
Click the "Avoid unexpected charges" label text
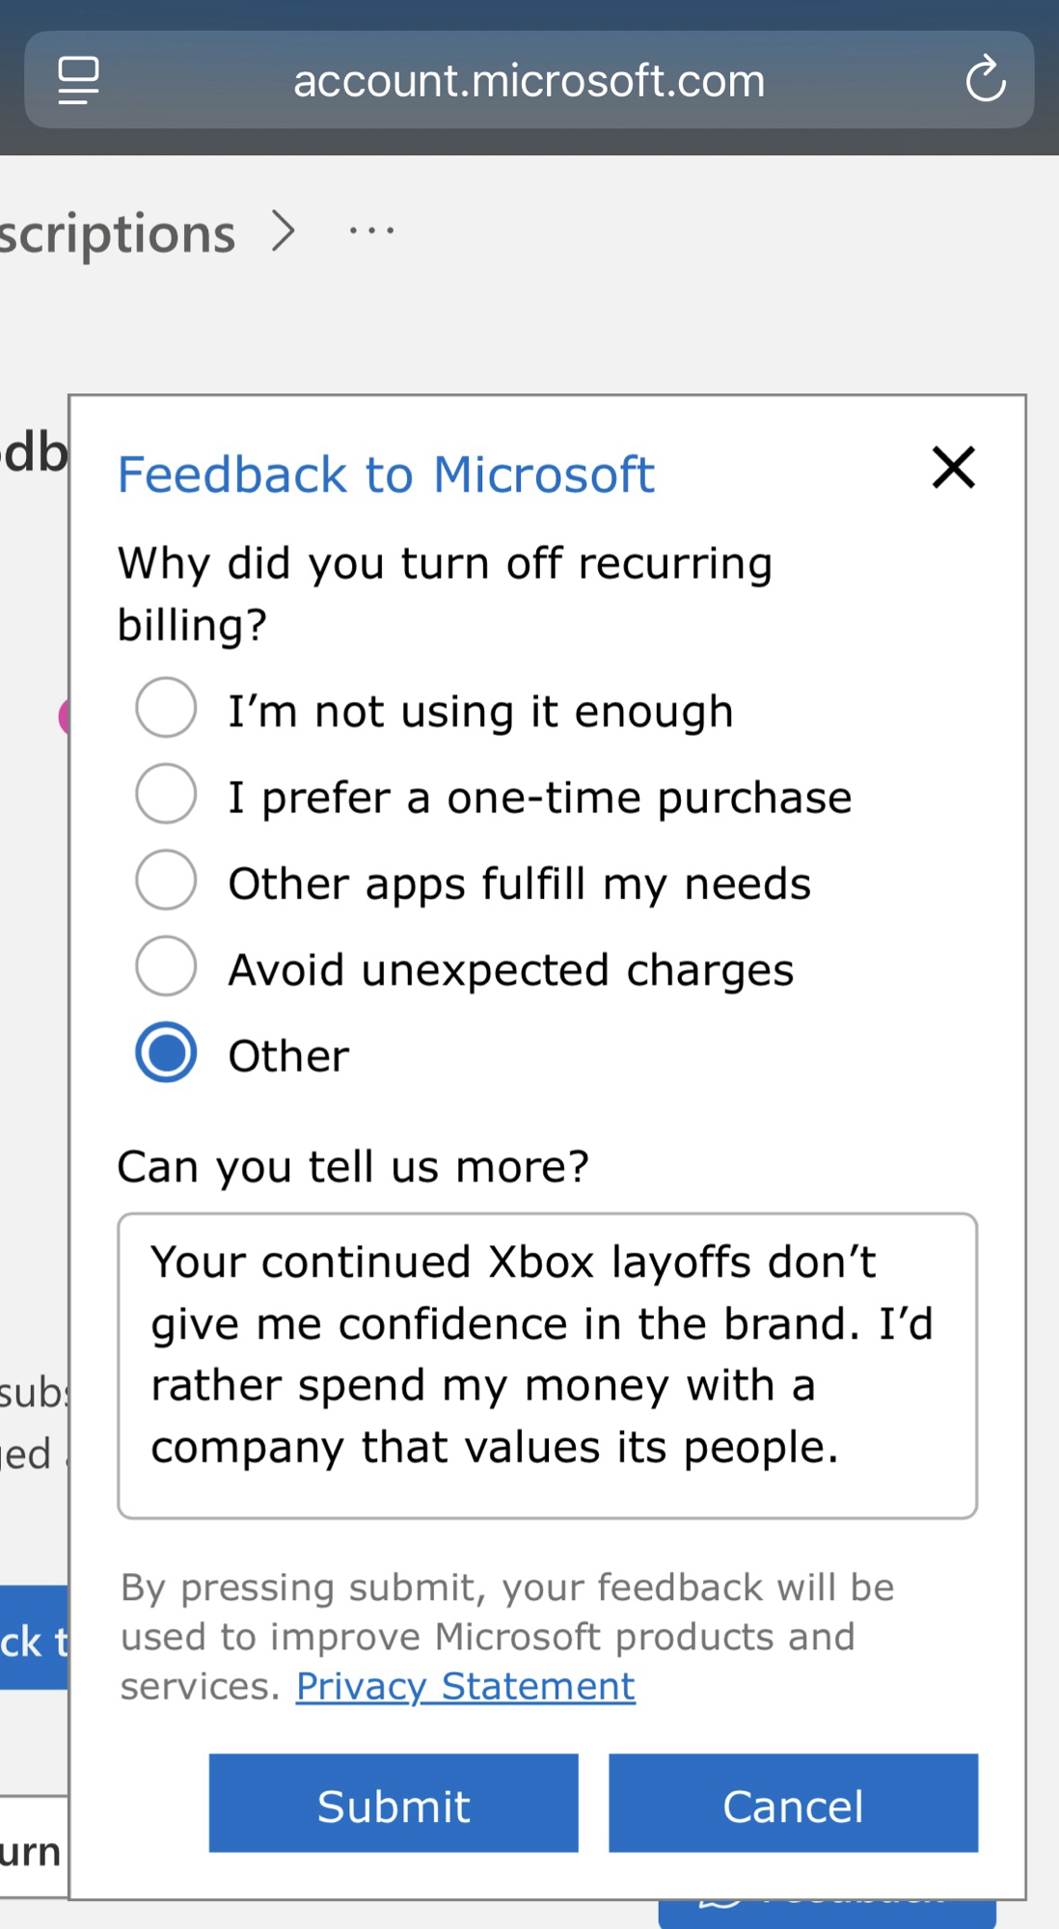[x=510, y=969]
